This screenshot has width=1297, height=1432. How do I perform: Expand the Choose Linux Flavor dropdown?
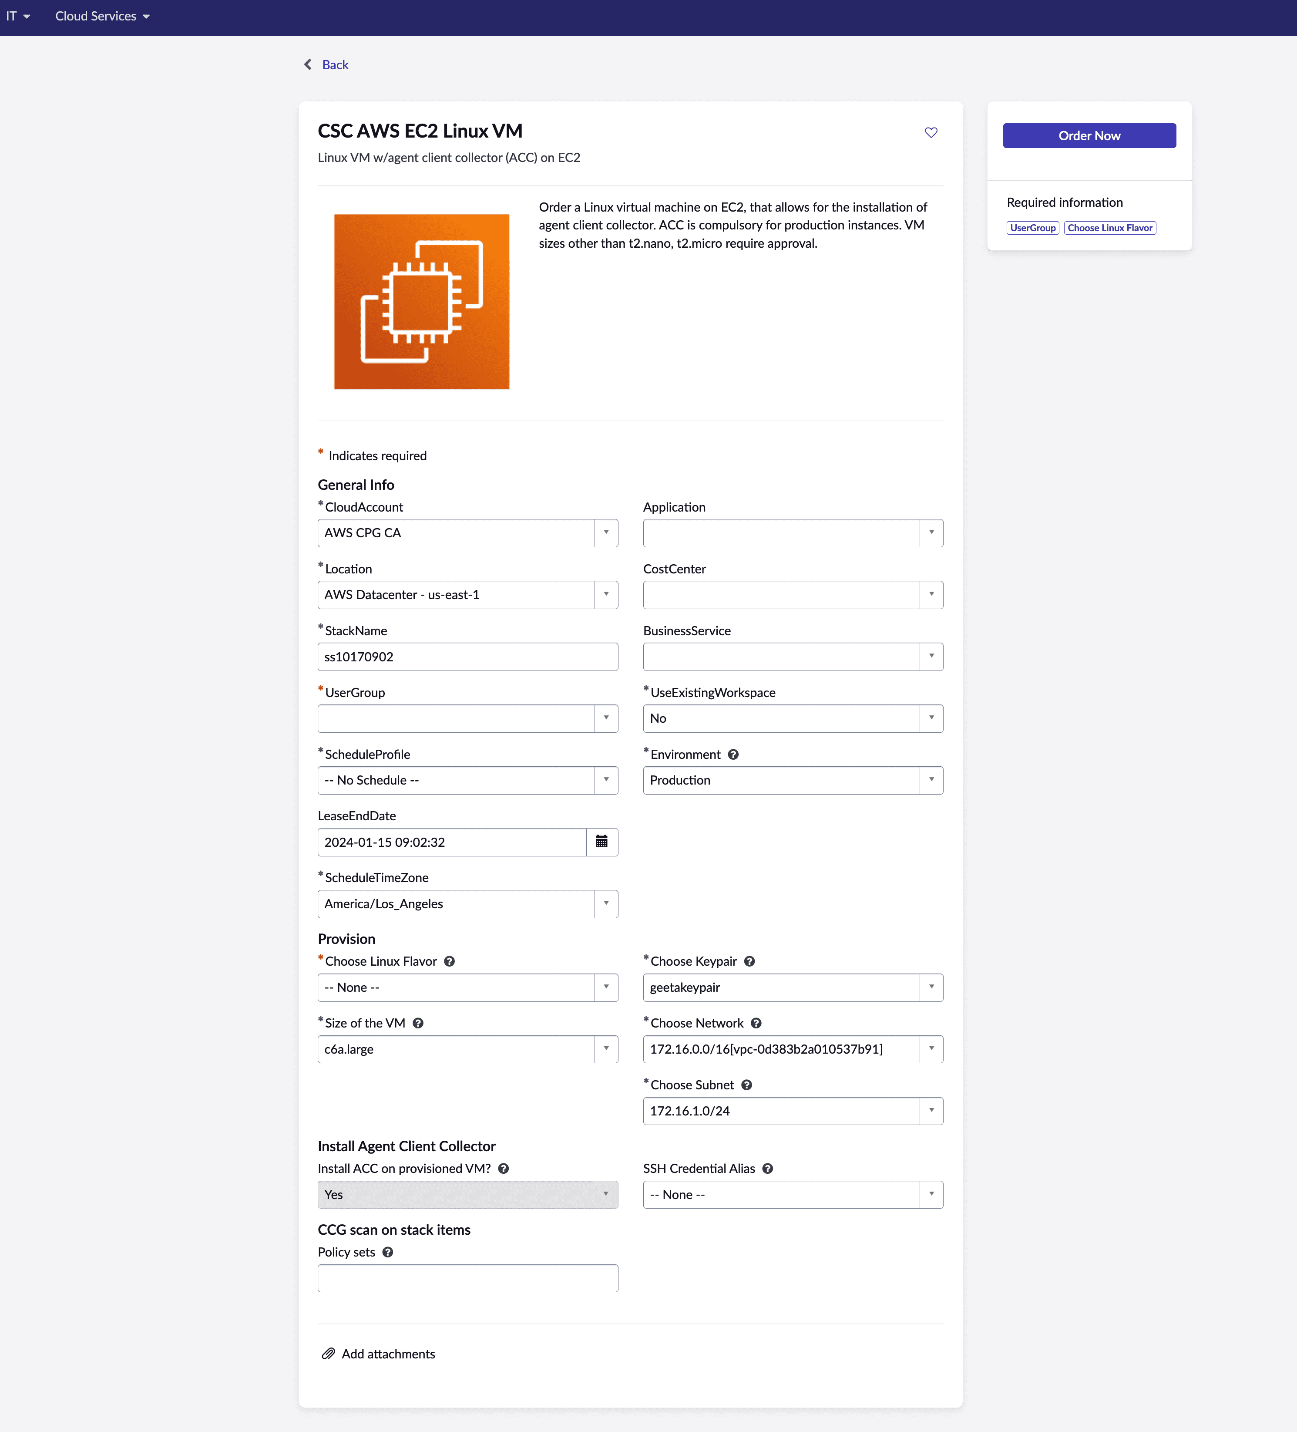(x=467, y=987)
